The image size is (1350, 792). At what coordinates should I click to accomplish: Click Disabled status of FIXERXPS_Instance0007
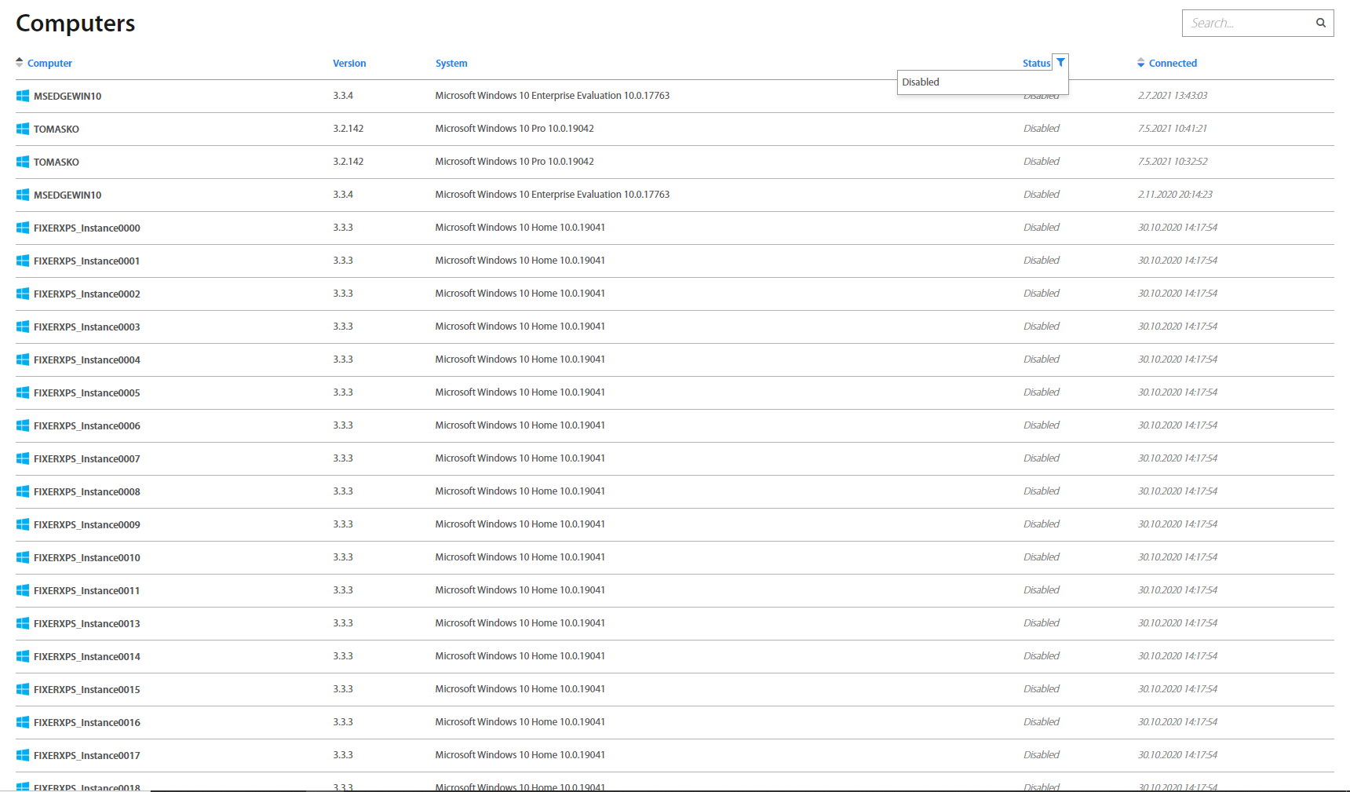point(1041,458)
